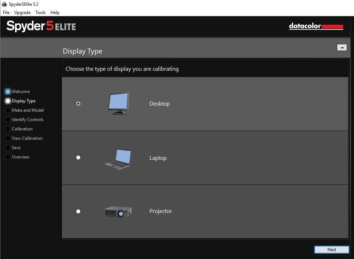Click the collapse arrow button at top right
This screenshot has width=354, height=259.
[x=342, y=47]
